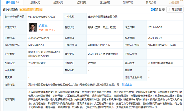Viewport: 184px width, 111px height.
Task: Select registered capital 300000万元人民币
Action: 39,38
